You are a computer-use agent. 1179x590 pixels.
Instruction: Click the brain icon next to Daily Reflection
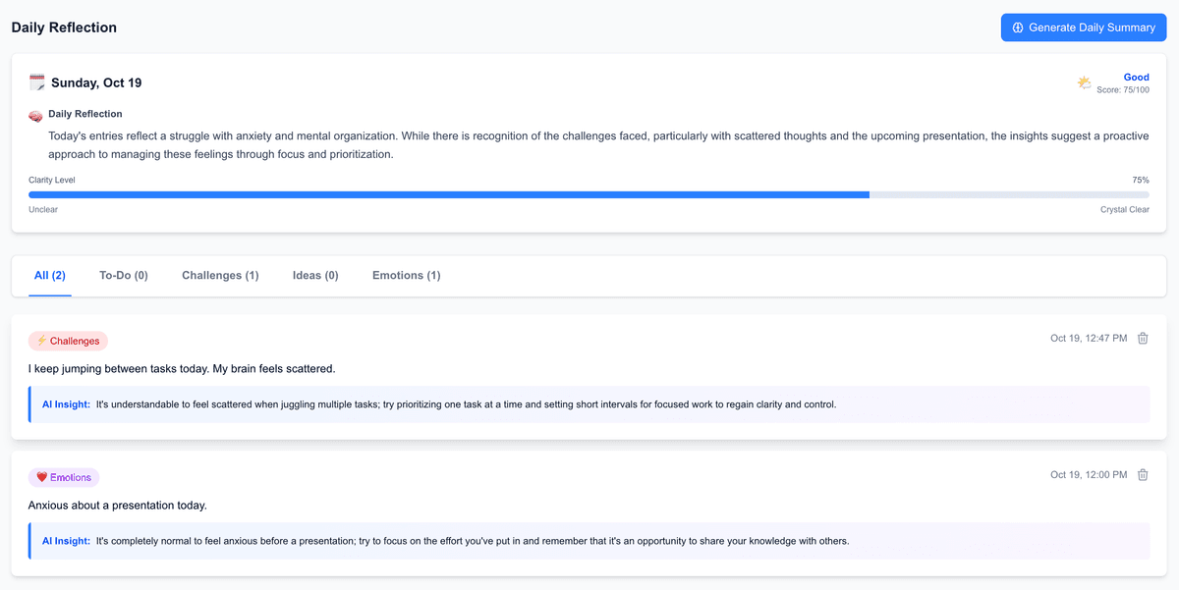(35, 116)
